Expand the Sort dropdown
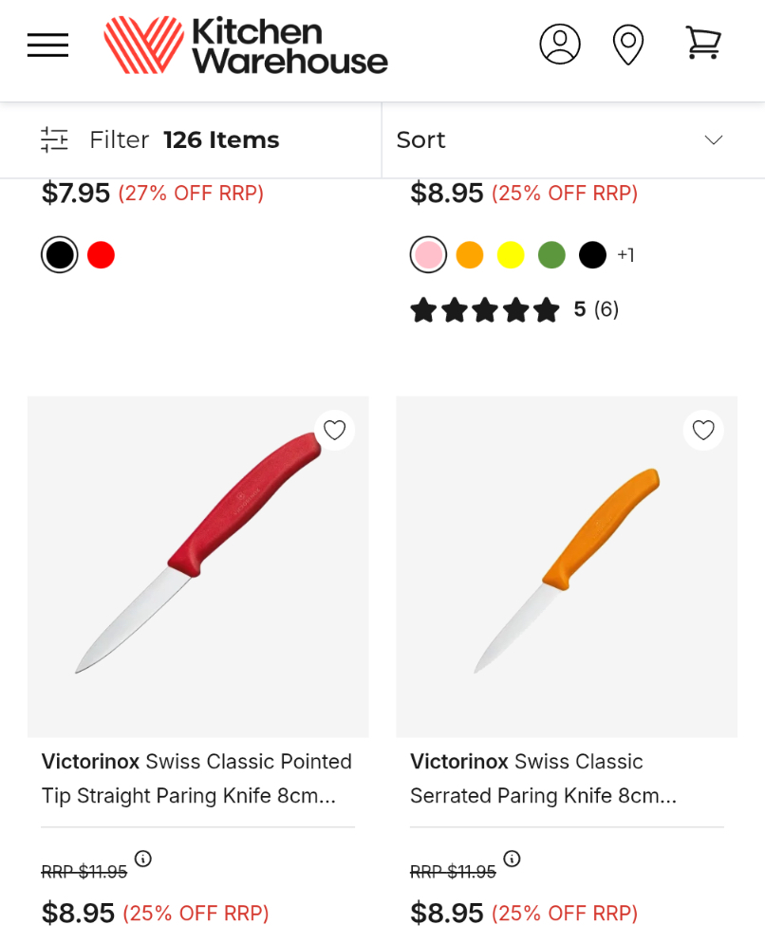Image resolution: width=765 pixels, height=943 pixels. (560, 140)
